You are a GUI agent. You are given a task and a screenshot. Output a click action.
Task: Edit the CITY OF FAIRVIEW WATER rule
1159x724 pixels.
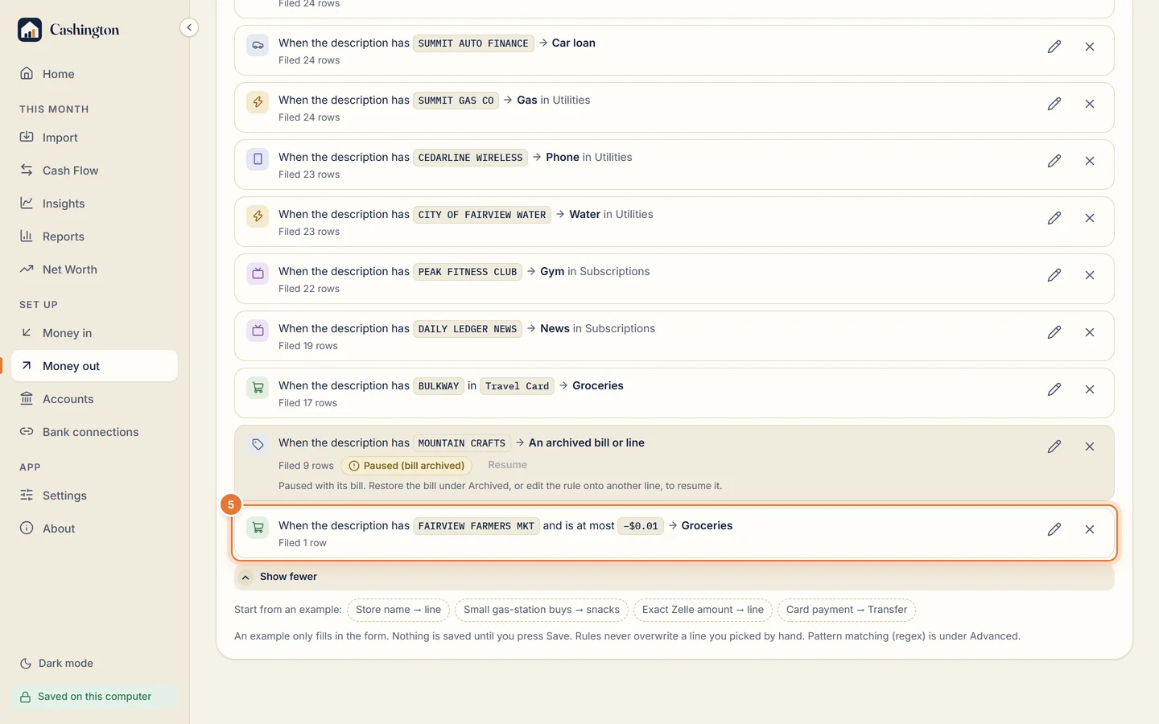coord(1054,218)
